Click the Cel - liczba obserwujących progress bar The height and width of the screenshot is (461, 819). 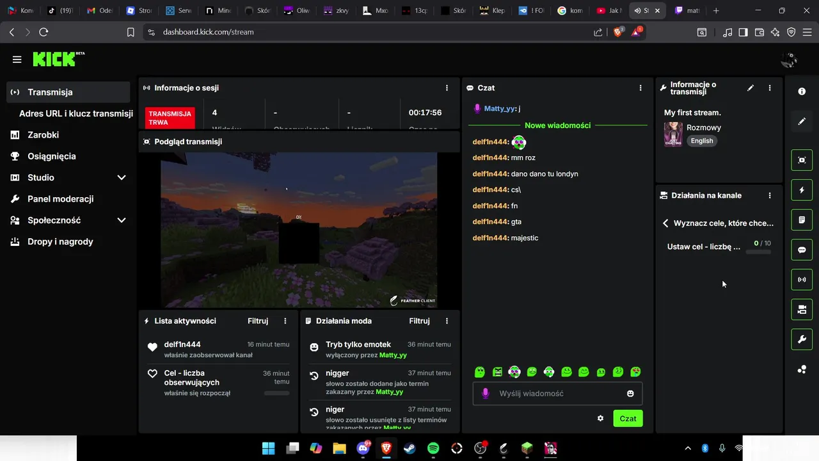tap(277, 393)
